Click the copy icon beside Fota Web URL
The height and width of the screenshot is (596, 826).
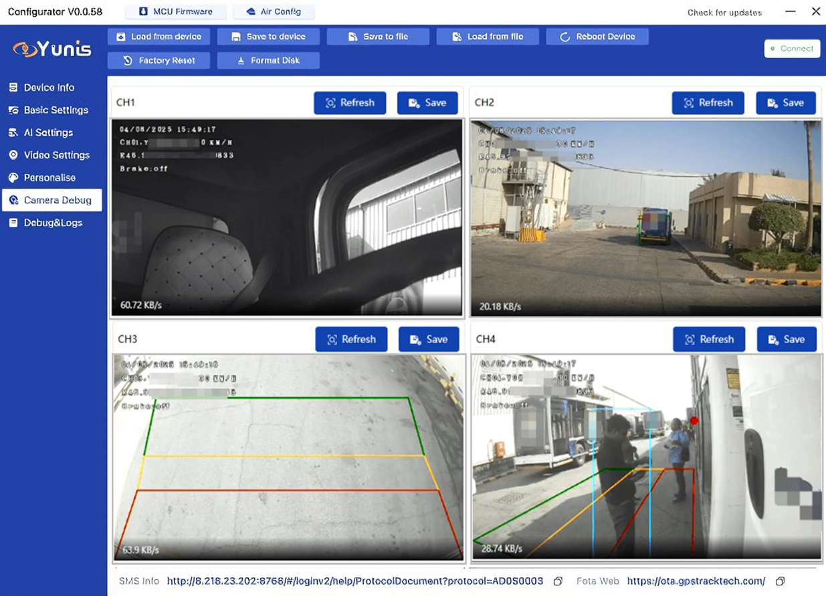(x=780, y=581)
